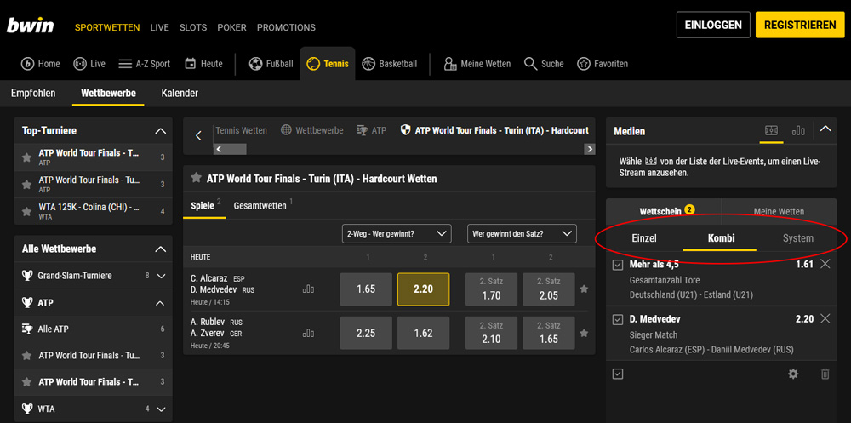Viewport: 851px width, 423px height.
Task: Select Zverev match winner odds 1.62
Action: coord(423,333)
